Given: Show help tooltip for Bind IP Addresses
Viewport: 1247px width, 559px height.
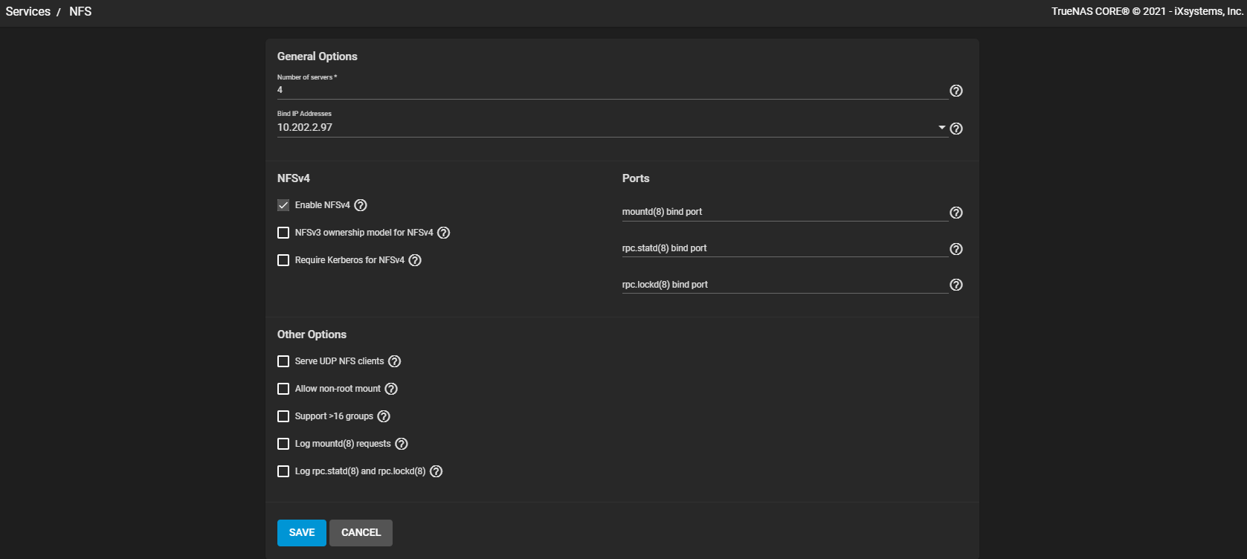Looking at the screenshot, I should 956,129.
